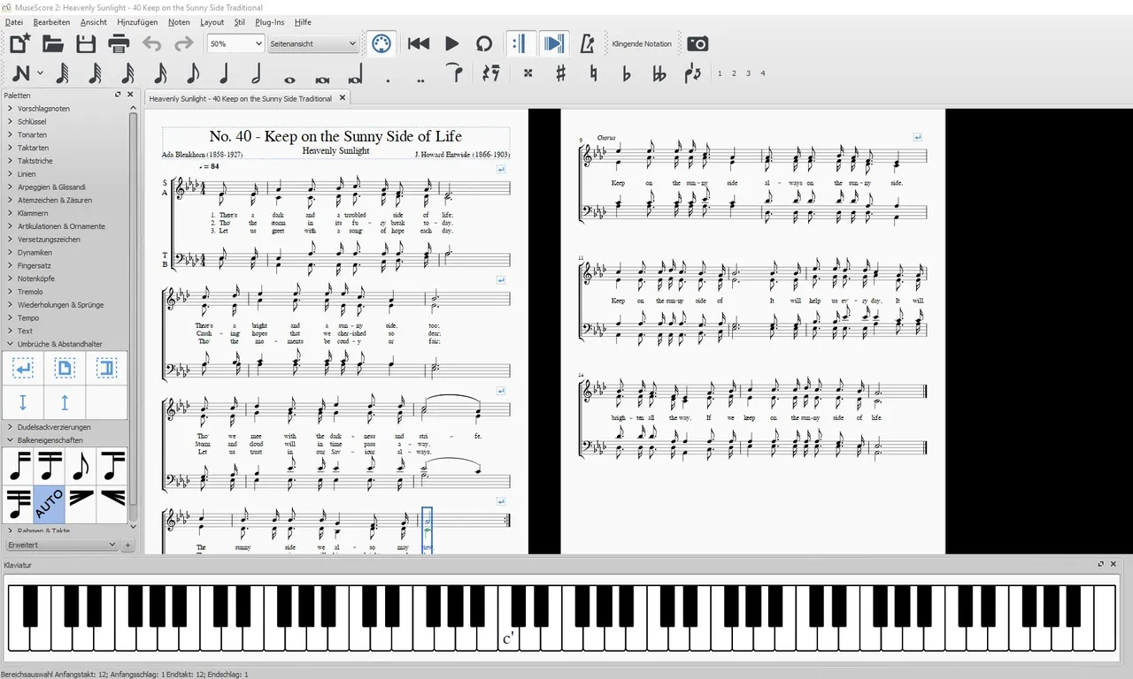Close the Heavenly Sunlight score tab
Screen dimensions: 1133x679
click(x=343, y=98)
